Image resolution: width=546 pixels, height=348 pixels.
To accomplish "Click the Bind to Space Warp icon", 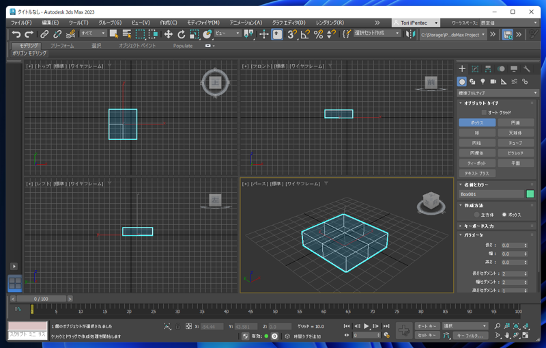I will point(71,34).
